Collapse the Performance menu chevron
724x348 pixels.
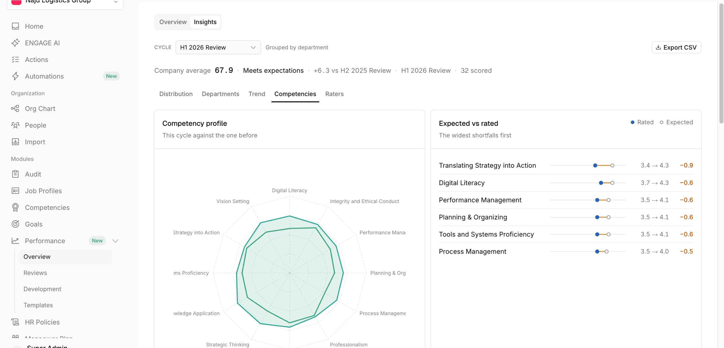click(115, 241)
